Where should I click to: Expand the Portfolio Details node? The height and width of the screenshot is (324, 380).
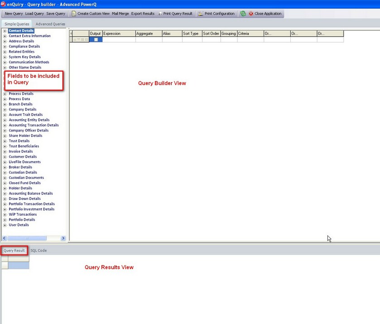(x=5, y=220)
